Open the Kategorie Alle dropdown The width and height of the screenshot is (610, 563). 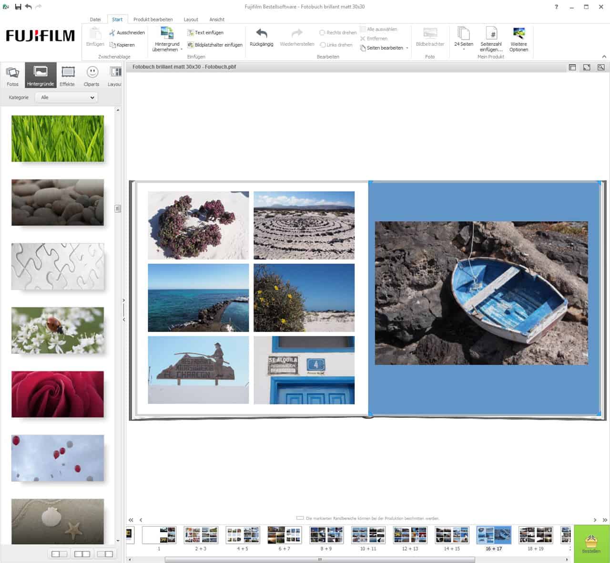(67, 97)
